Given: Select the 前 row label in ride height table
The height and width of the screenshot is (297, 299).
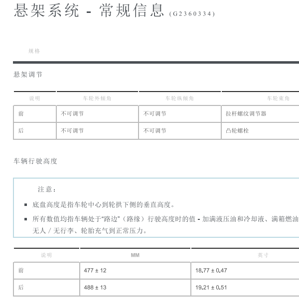Looking at the screenshot, I should coord(21,270).
